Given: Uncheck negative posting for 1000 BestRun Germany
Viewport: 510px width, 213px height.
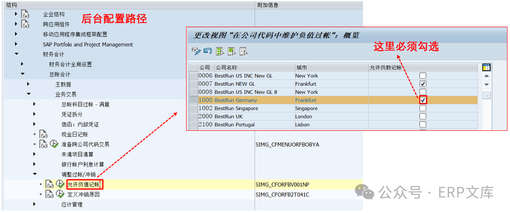Looking at the screenshot, I should pyautogui.click(x=423, y=100).
